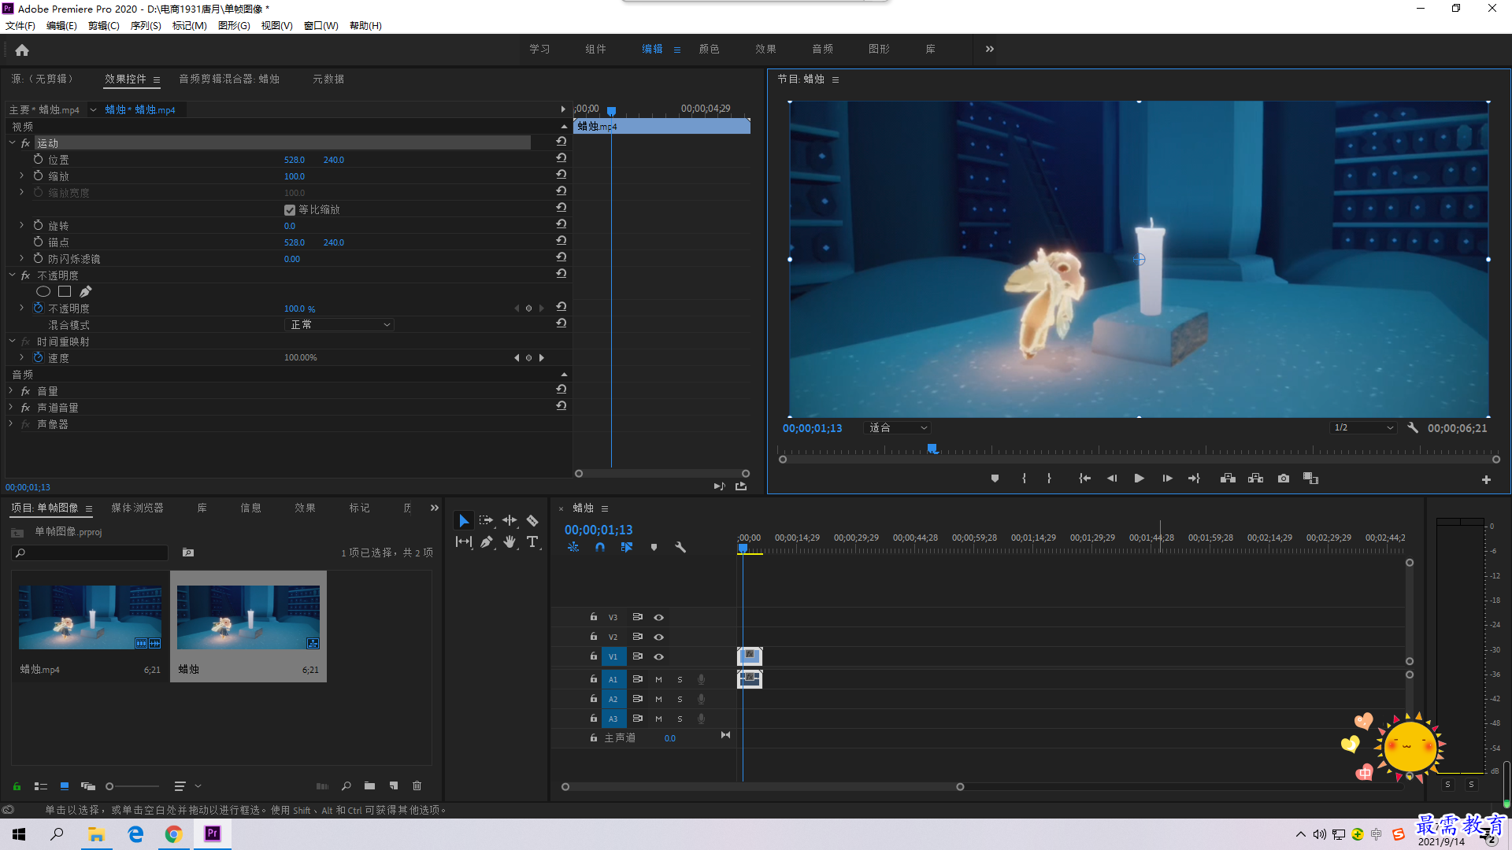Select the Hand tool

click(x=510, y=541)
